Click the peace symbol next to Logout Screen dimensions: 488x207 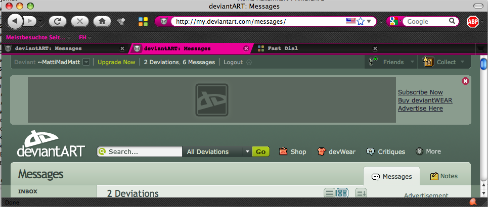(249, 62)
